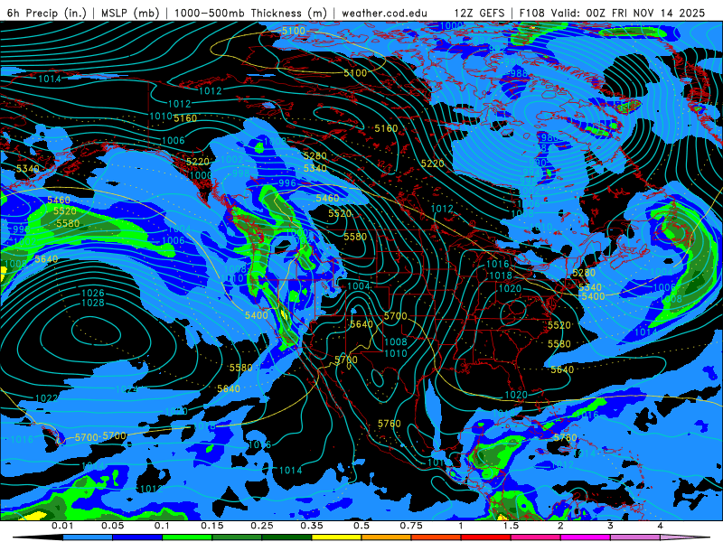The height and width of the screenshot is (542, 723).
Task: Click the light blue 0.01–0.05 legend swatch
Action: tap(88, 537)
